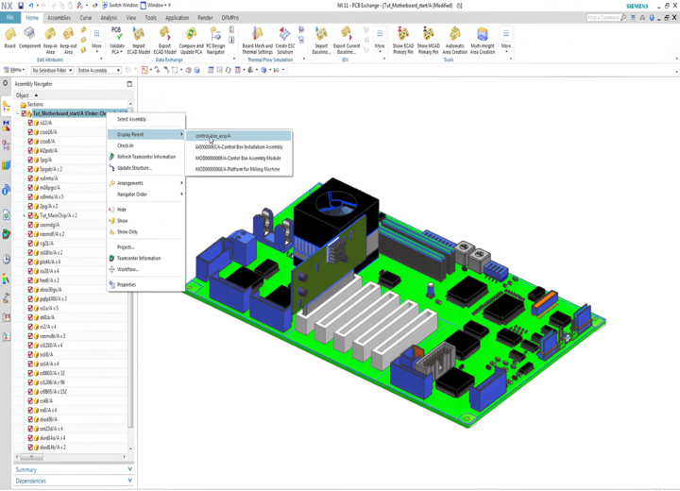Viewport: 680px width, 491px height.
Task: Open Export Current Baseline tool
Action: click(x=347, y=40)
